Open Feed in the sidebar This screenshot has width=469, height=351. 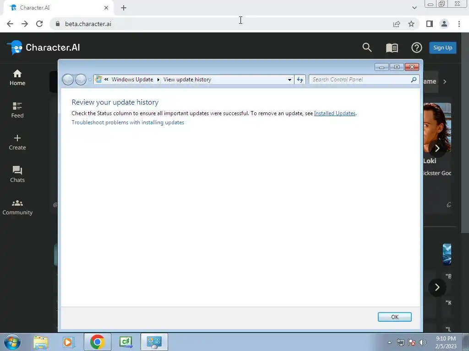coord(17,110)
